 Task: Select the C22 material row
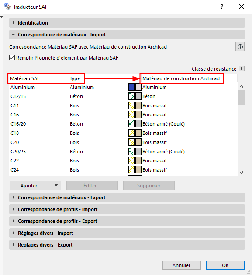[124, 161]
